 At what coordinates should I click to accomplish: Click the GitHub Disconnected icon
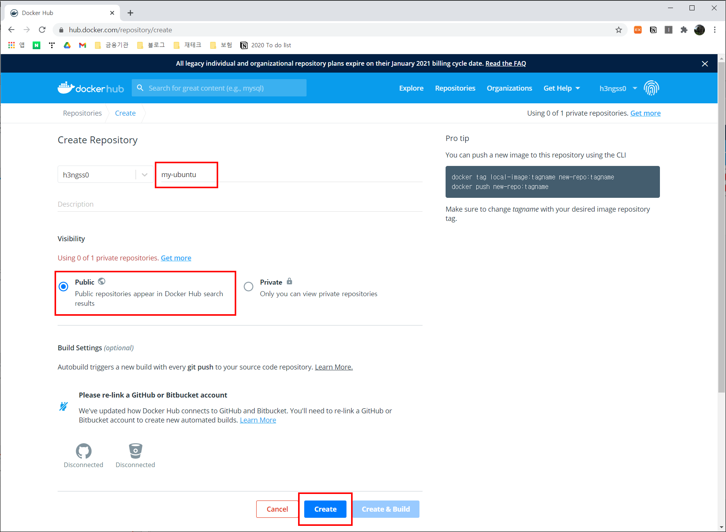[x=83, y=451]
